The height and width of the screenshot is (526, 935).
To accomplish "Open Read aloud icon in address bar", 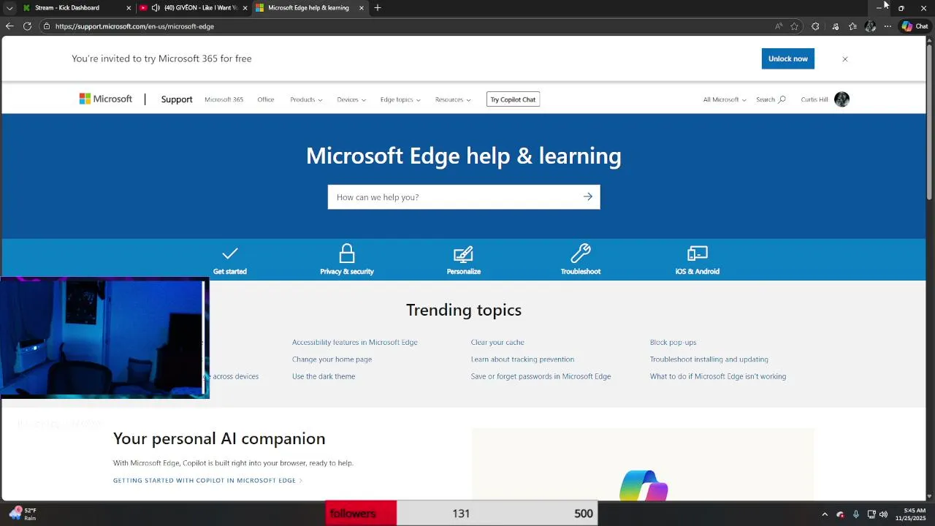I will (x=779, y=26).
